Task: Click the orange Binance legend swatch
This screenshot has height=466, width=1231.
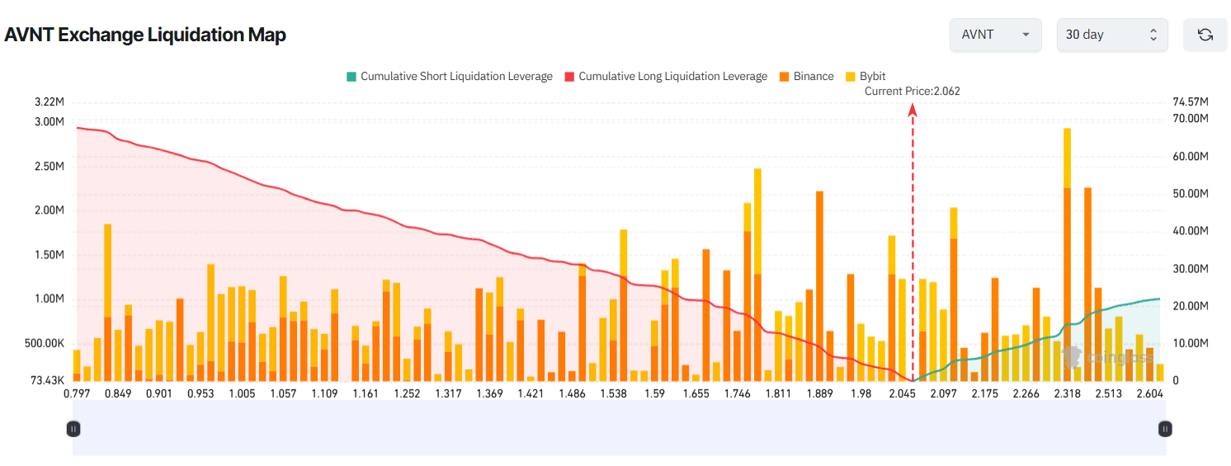Action: click(784, 76)
